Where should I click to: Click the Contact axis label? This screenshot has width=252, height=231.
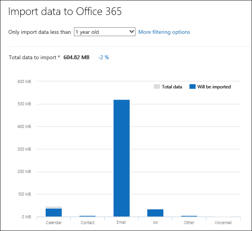(x=87, y=223)
